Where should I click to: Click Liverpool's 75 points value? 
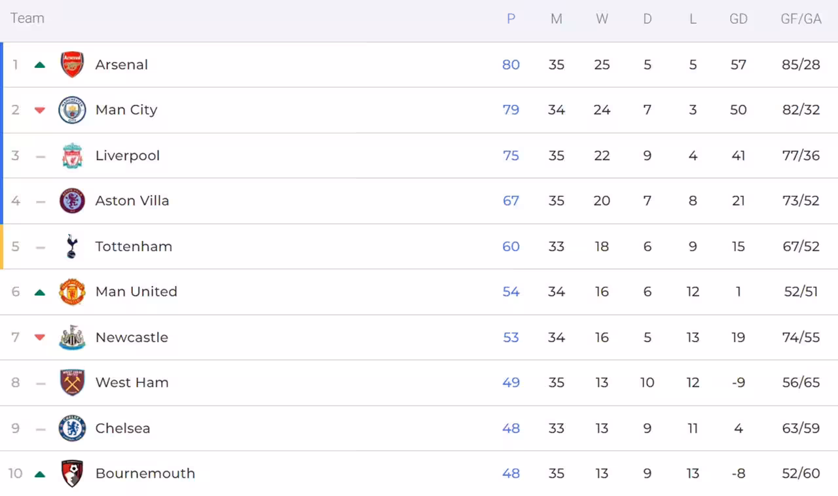click(511, 156)
